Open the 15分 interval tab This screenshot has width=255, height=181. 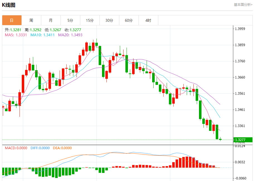point(90,20)
